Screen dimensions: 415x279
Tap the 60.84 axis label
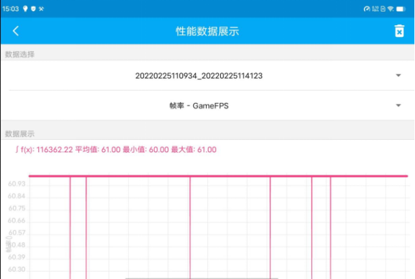click(x=17, y=196)
